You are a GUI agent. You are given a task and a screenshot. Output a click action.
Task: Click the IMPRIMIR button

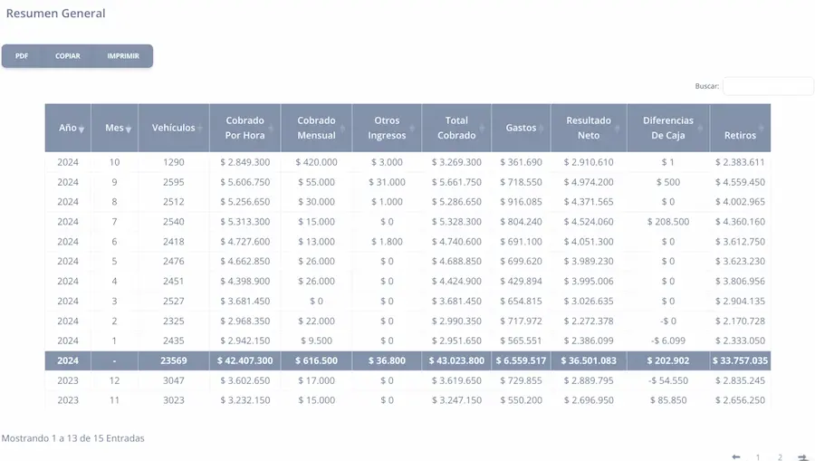(x=123, y=56)
